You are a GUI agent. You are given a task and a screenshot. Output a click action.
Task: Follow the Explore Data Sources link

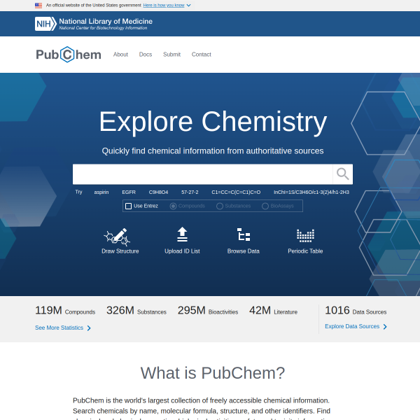pos(352,326)
